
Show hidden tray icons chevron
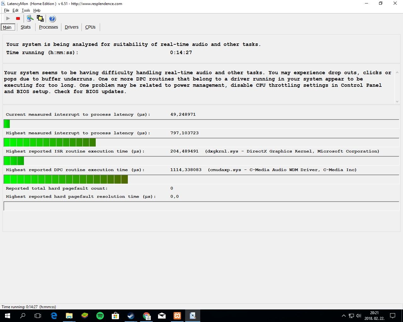[x=343, y=316]
